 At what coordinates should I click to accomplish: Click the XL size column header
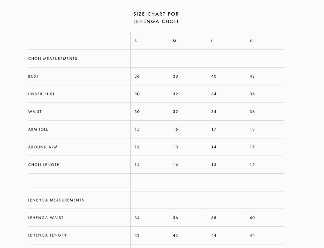click(252, 41)
